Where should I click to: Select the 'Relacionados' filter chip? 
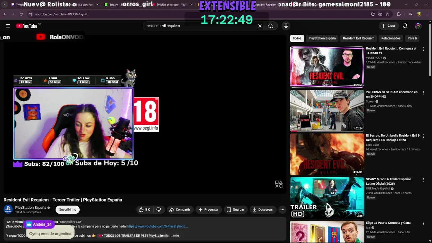coord(391,38)
